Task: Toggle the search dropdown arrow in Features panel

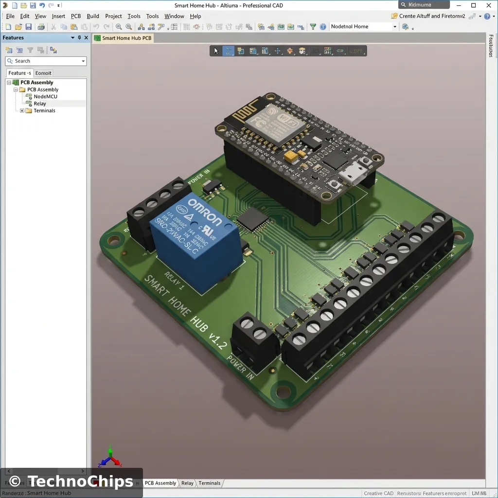Action: [x=82, y=61]
